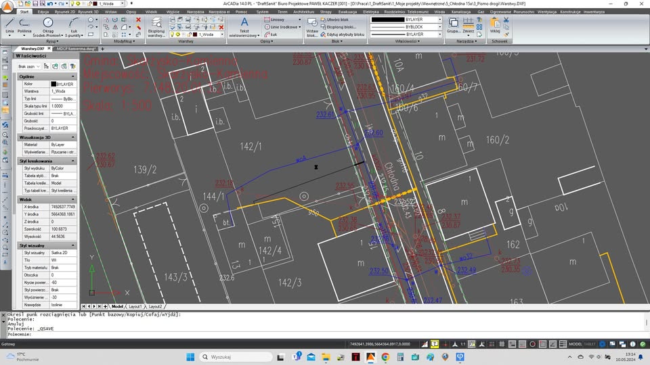The height and width of the screenshot is (365, 650).
Task: Open the 1_Woda layer dropdown in Warstwy
Action: tap(222, 34)
